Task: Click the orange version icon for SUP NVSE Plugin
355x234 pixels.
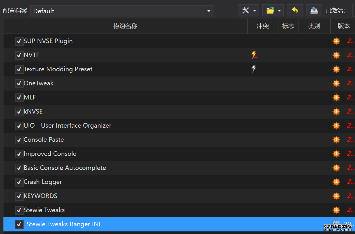Action: pyautogui.click(x=336, y=41)
